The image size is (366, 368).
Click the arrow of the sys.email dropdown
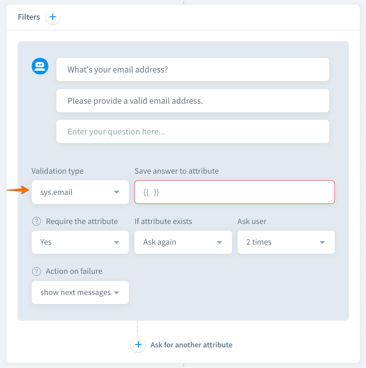(x=116, y=192)
